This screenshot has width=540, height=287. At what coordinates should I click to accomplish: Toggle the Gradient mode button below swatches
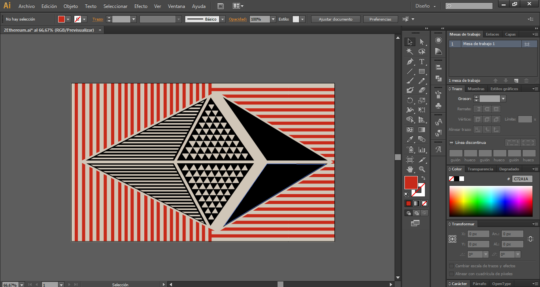(x=416, y=203)
